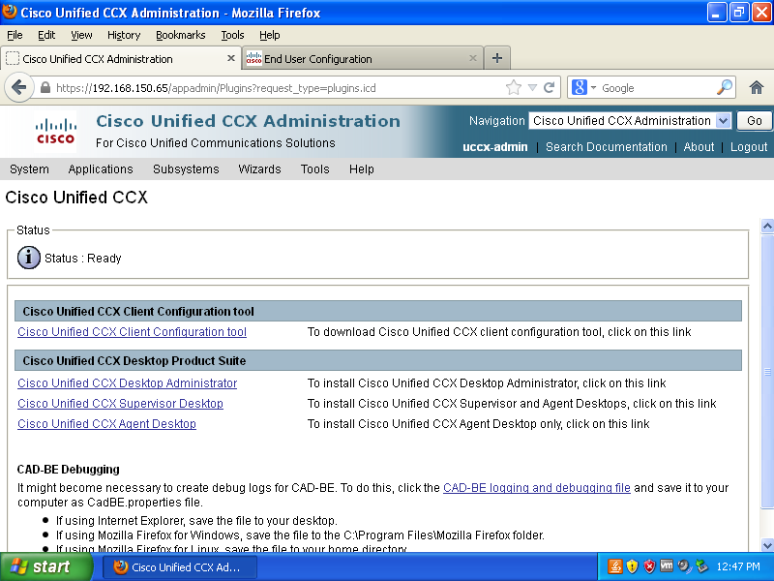Open the Firefox Tools menu in menu bar
Viewport: 774px width, 581px height.
232,35
